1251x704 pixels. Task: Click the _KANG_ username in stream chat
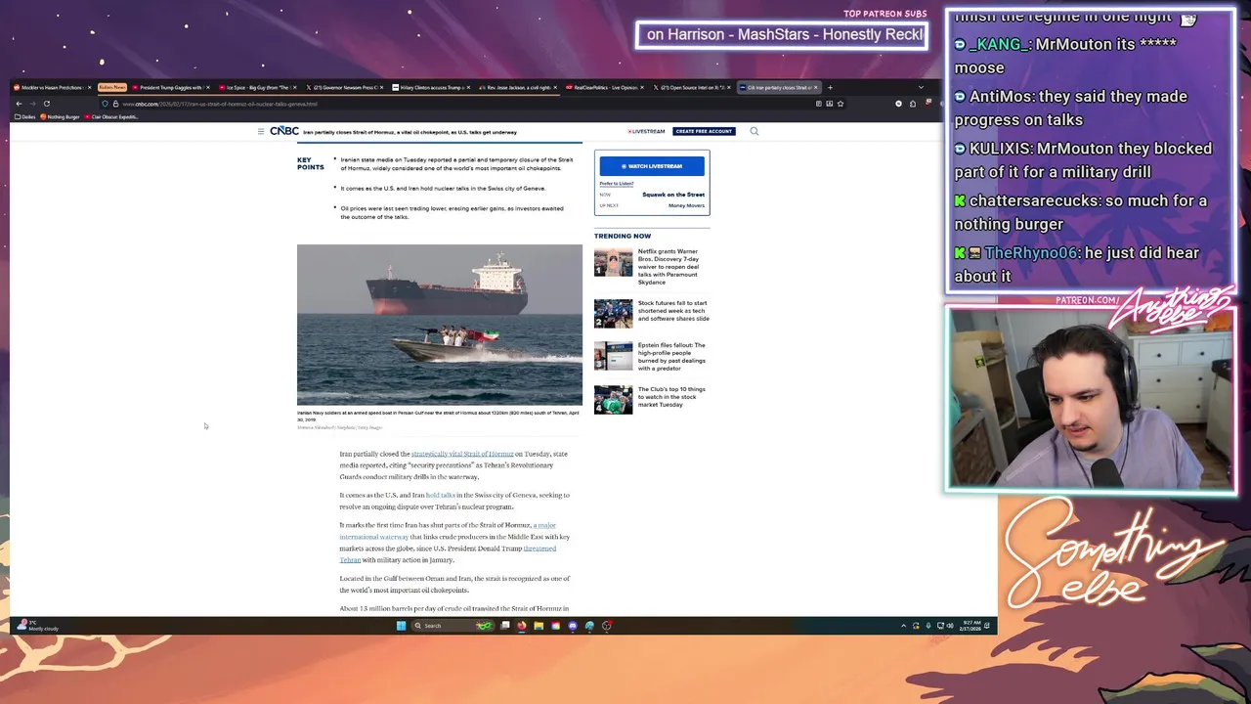(999, 44)
